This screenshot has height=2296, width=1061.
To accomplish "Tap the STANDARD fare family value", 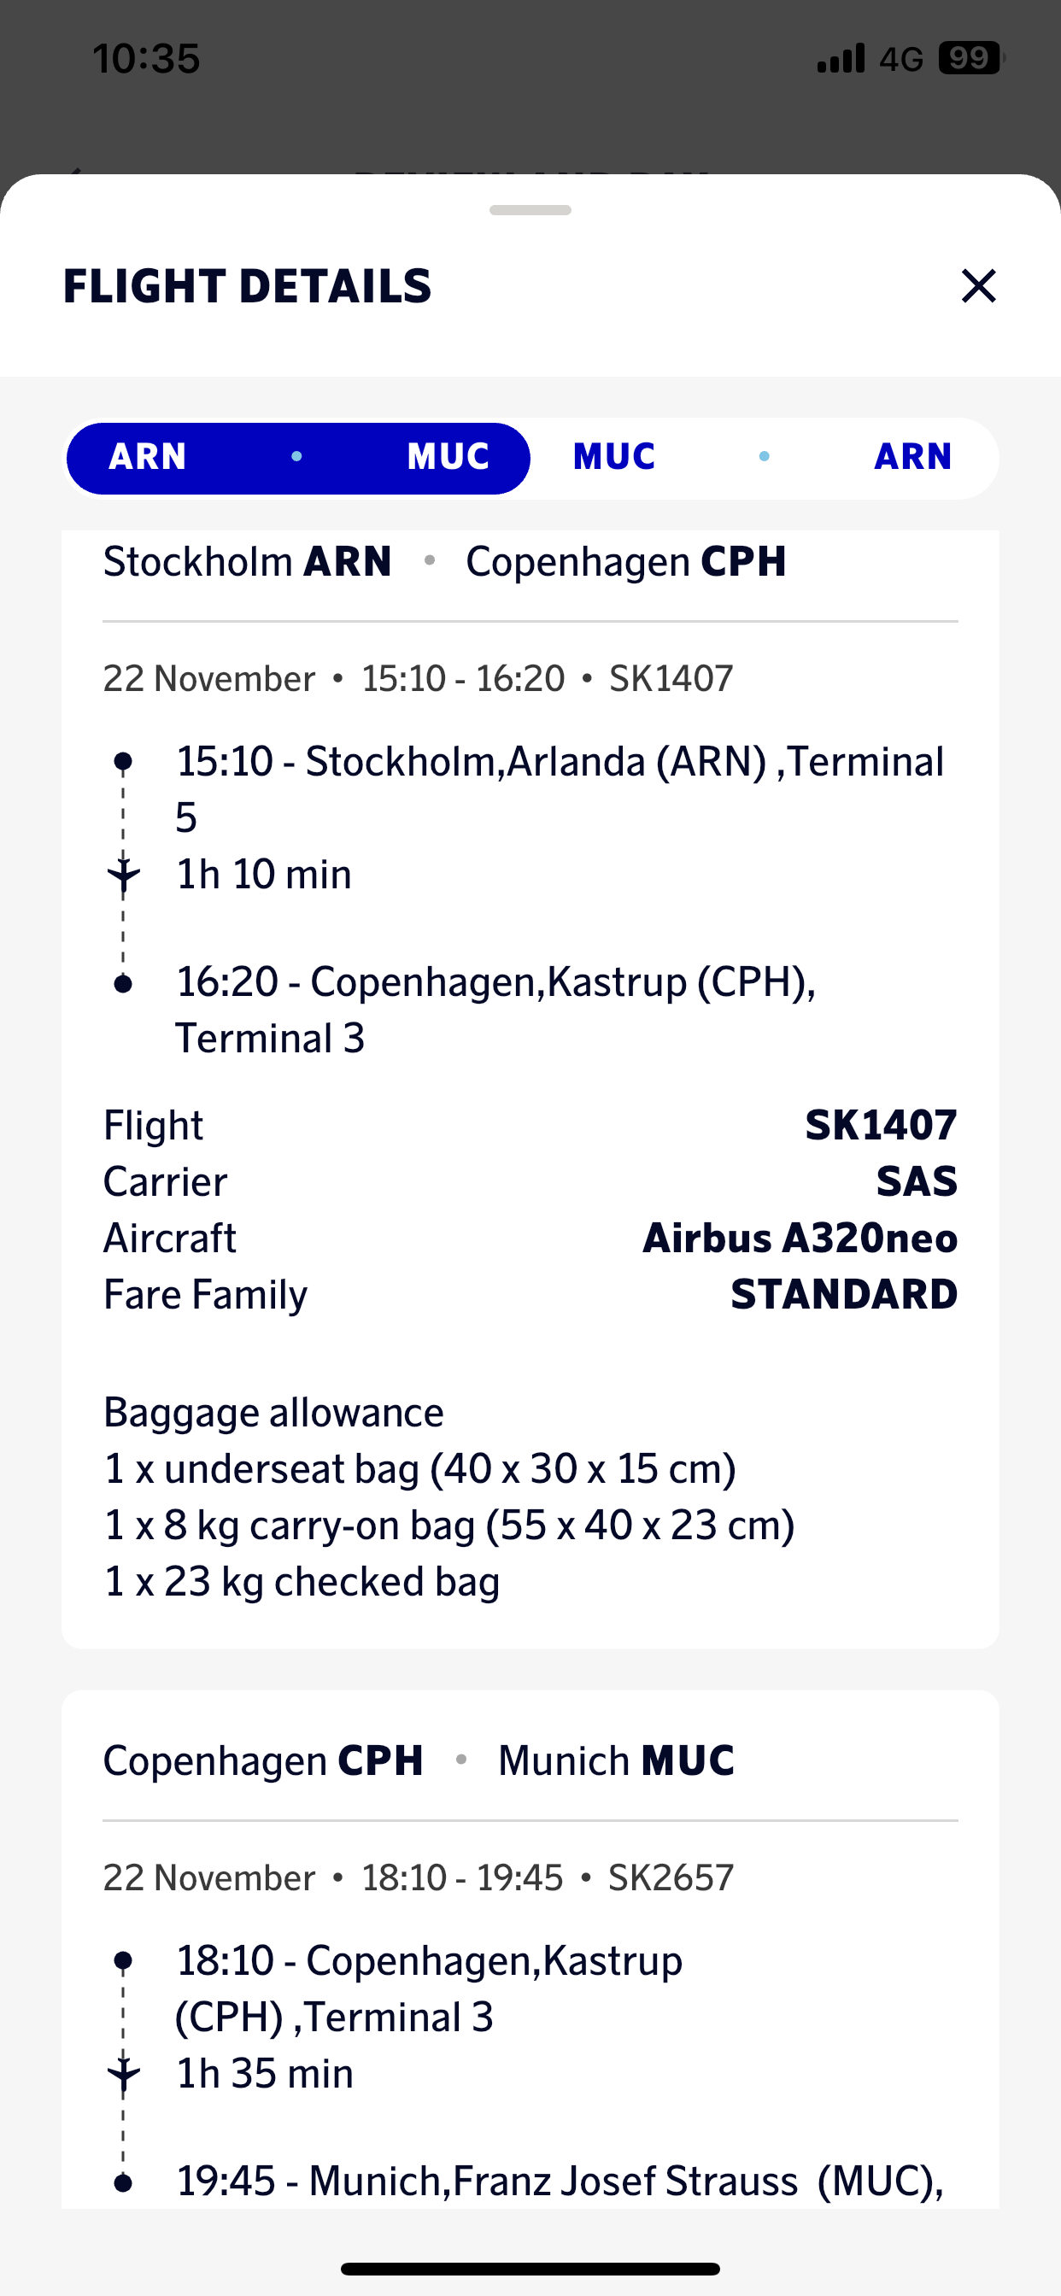I will (x=843, y=1294).
